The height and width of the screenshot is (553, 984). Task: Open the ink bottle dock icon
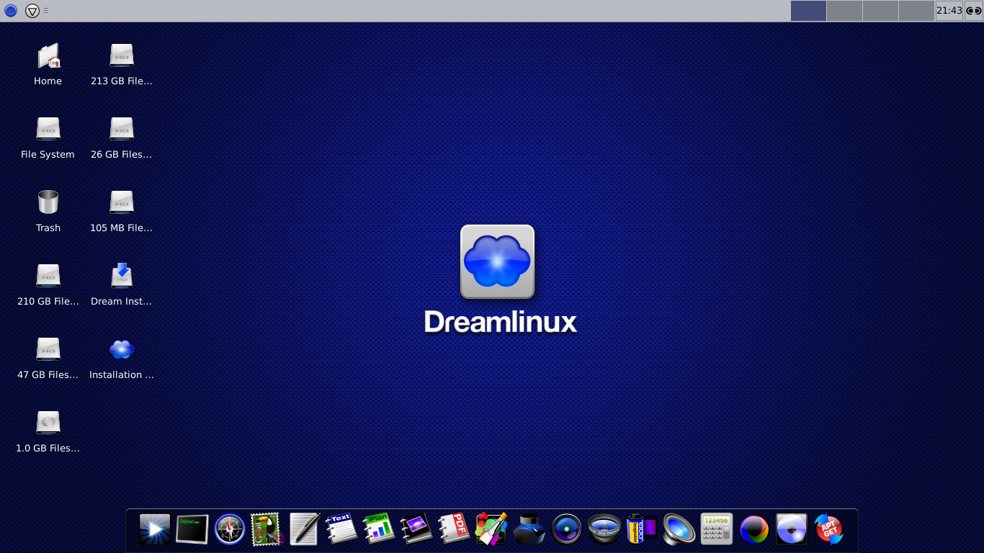pyautogui.click(x=529, y=529)
